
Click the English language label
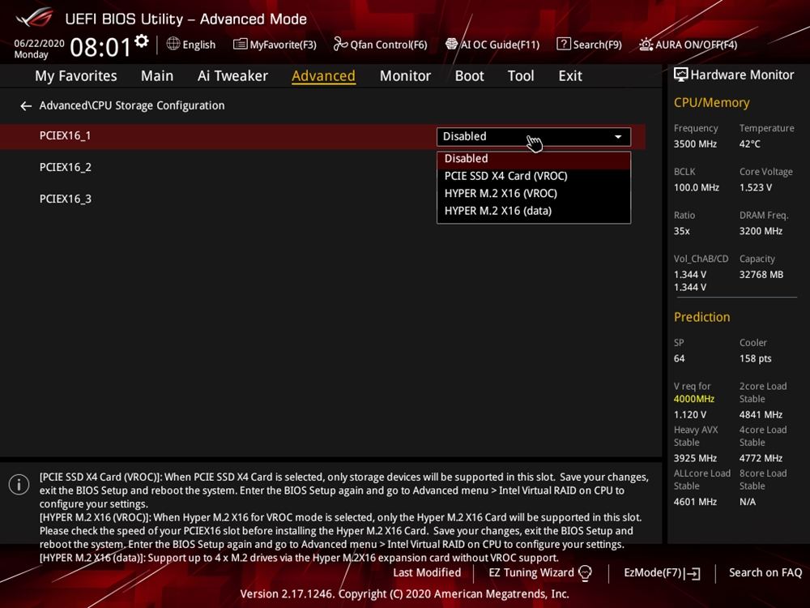[x=199, y=45]
